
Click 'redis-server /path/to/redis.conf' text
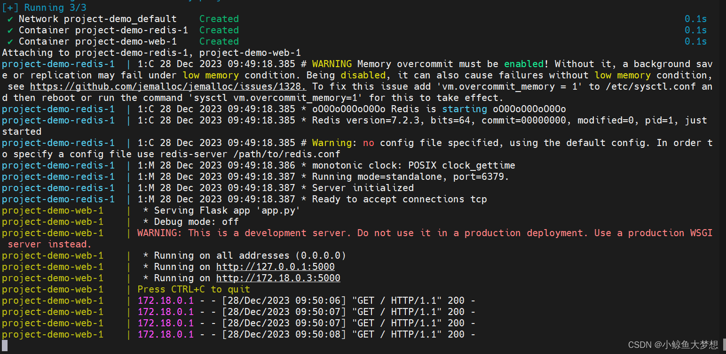pyautogui.click(x=250, y=154)
